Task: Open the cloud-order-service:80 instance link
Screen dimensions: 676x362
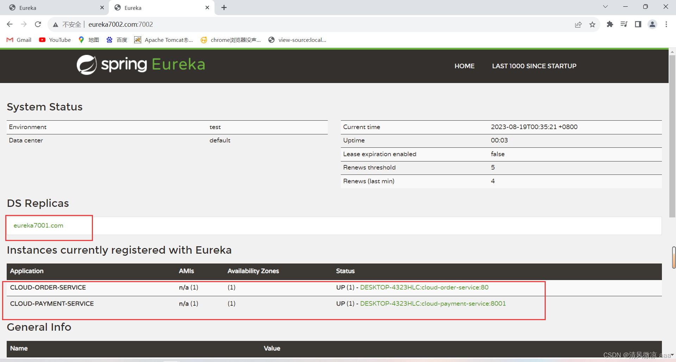Action: [424, 287]
